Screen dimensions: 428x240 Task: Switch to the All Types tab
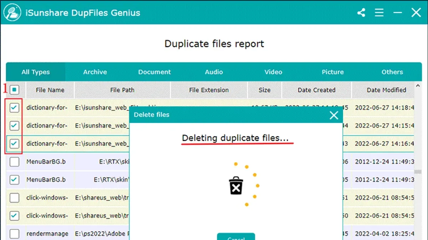click(x=36, y=72)
